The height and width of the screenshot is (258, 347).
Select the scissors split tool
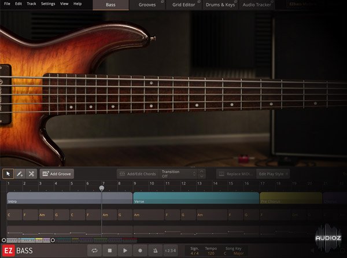coord(31,174)
